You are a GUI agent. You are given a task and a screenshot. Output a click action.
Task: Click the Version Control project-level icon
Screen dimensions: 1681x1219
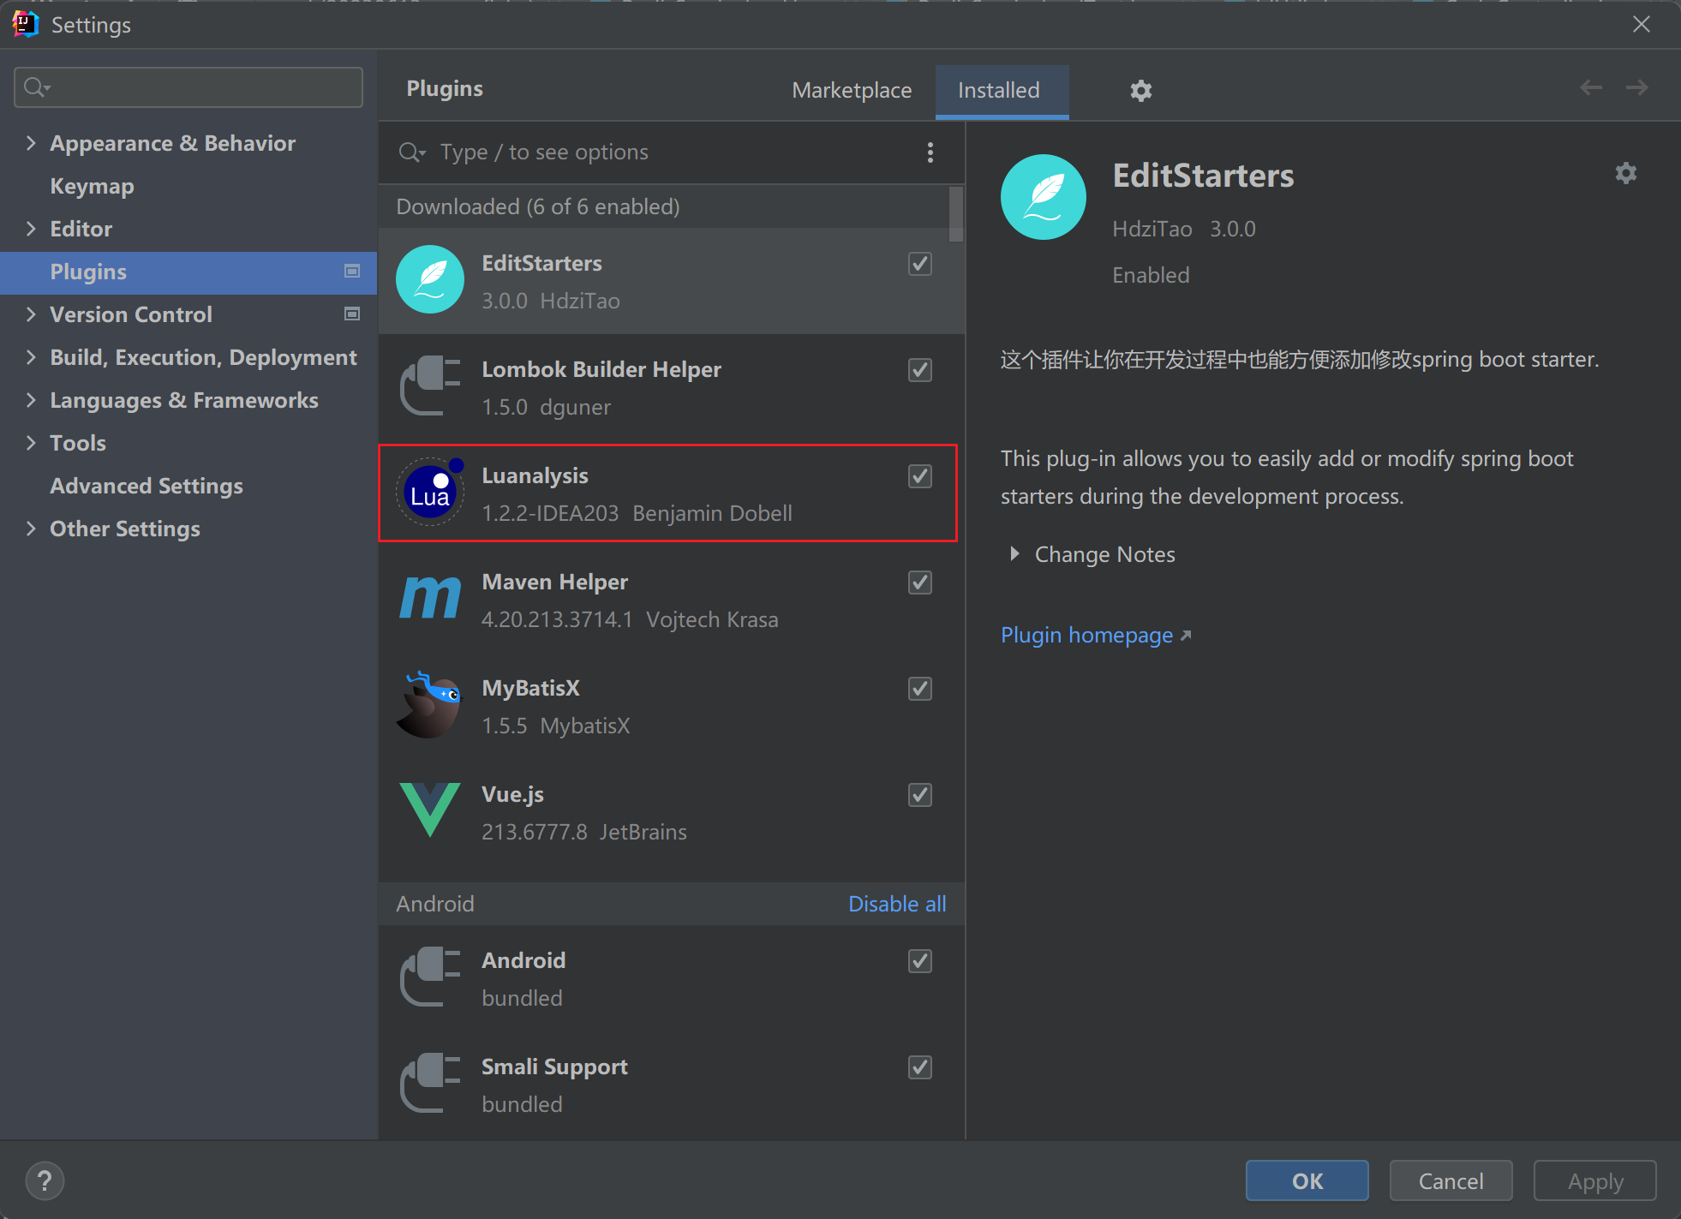click(x=351, y=314)
